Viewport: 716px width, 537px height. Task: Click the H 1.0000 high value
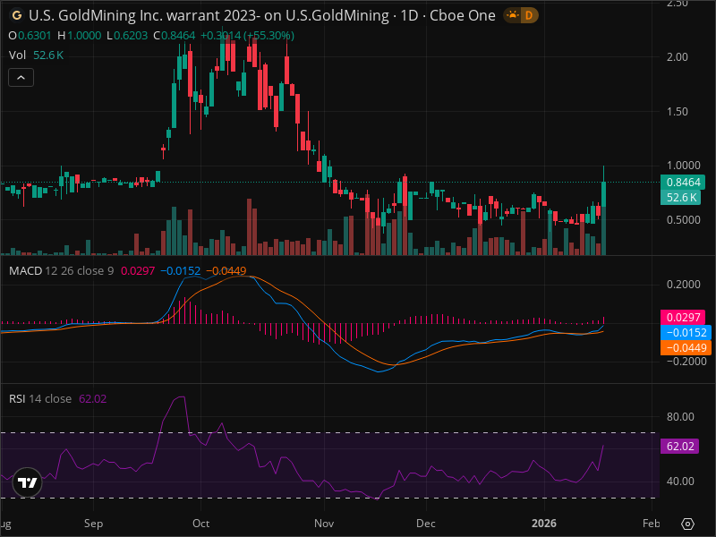tap(80, 36)
